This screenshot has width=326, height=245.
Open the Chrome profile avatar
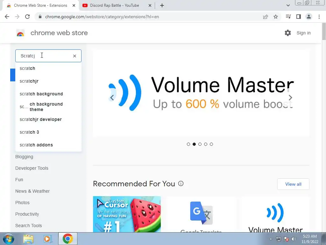[x=309, y=17]
